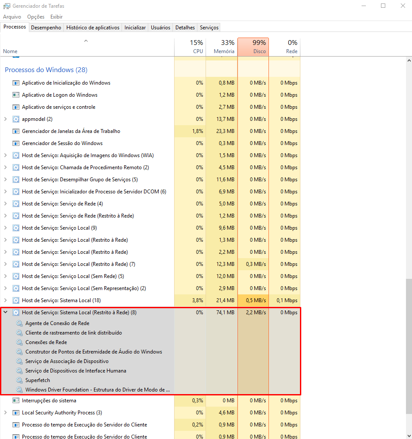
Task: Expand Host de Serviço: Aquisição de Imagens (WIA)
Action: (x=5, y=155)
